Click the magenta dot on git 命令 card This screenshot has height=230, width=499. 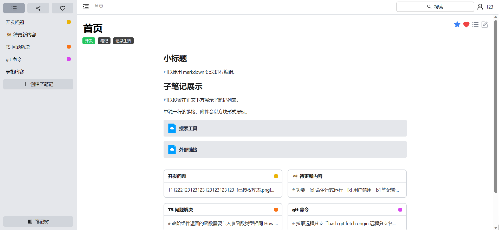coord(400,210)
